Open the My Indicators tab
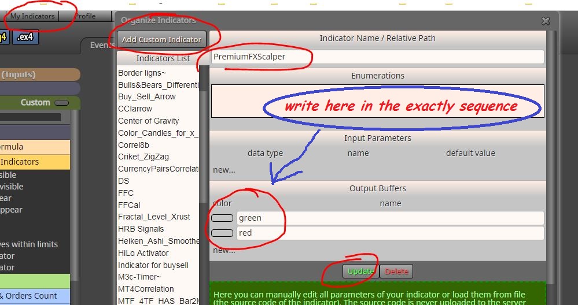 click(32, 16)
